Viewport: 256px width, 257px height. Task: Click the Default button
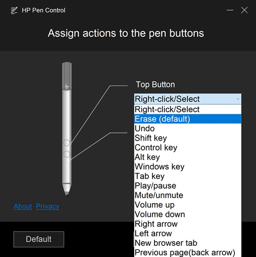(x=39, y=239)
